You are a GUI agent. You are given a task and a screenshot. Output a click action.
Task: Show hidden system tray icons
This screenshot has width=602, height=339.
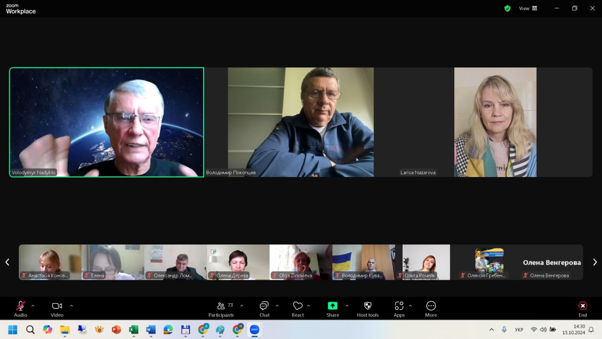pos(491,330)
